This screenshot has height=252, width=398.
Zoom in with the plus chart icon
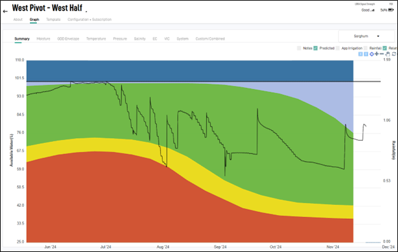pos(376,54)
